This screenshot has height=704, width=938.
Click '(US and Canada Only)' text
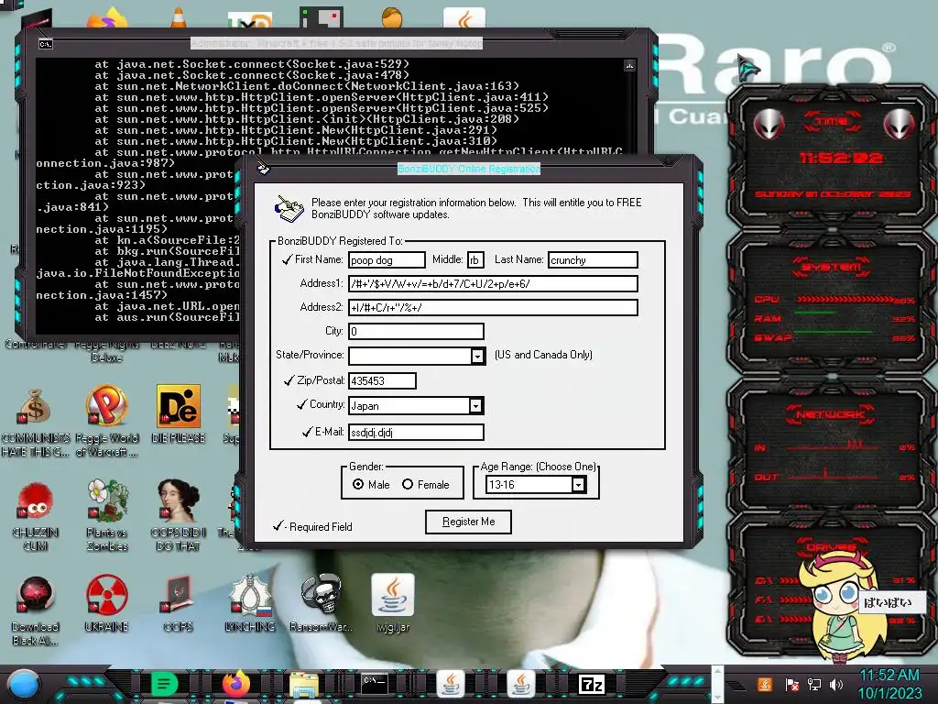[x=543, y=355]
